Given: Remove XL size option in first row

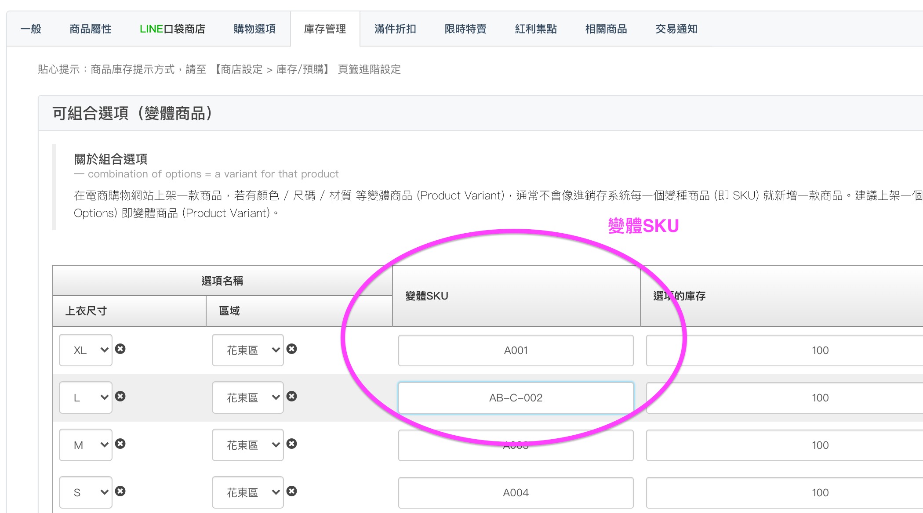Looking at the screenshot, I should (x=120, y=349).
